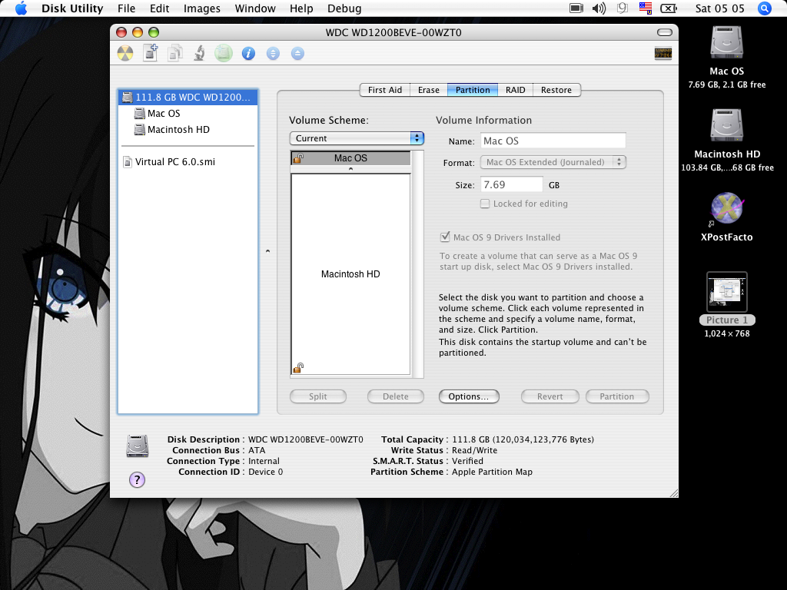Click the Delete button
The width and height of the screenshot is (787, 590).
[x=396, y=396]
